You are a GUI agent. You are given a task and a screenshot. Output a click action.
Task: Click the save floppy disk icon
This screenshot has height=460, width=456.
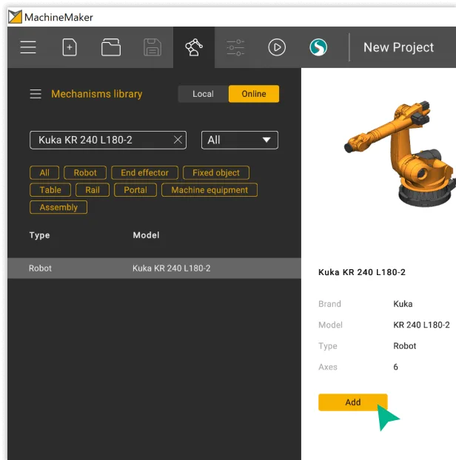(152, 47)
